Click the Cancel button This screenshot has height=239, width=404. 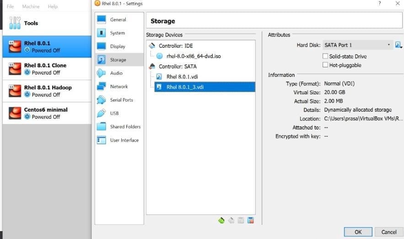coord(389,232)
